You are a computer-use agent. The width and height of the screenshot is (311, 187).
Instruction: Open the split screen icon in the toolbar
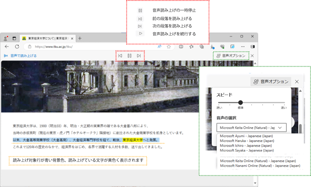click(x=181, y=47)
